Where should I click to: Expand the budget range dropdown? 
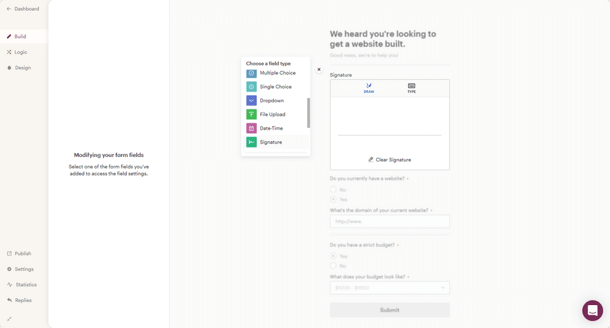(x=390, y=288)
